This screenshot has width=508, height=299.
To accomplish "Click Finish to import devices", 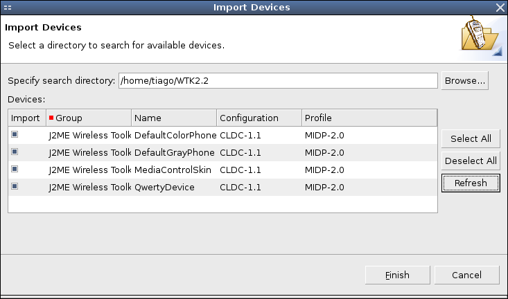I will point(398,275).
